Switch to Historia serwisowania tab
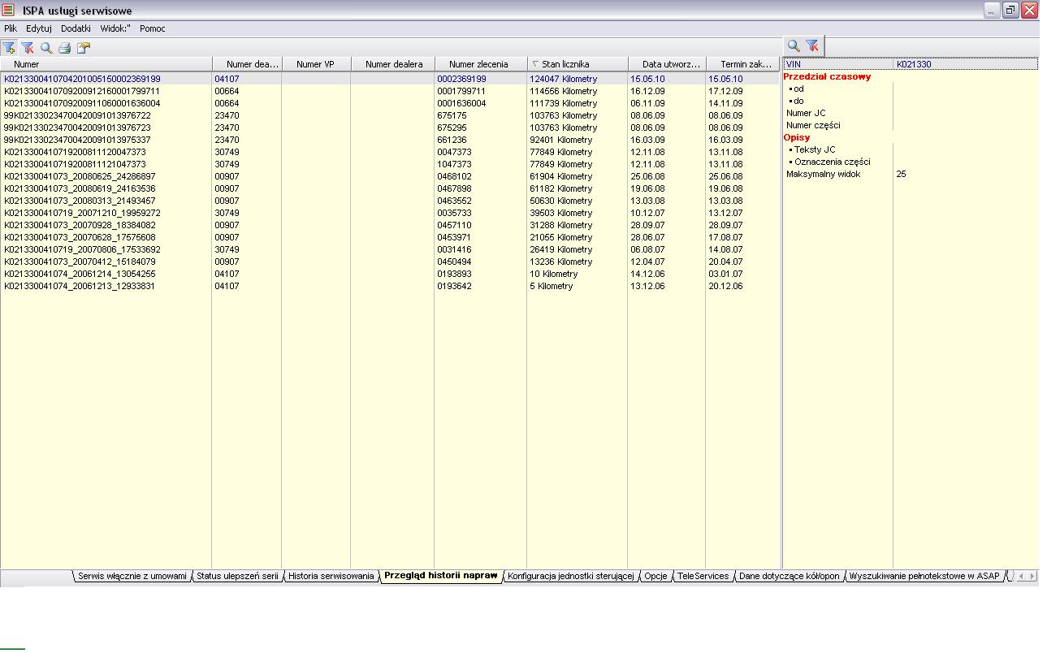 331,576
